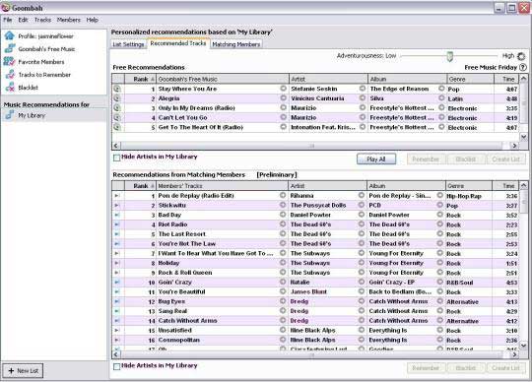Click the circle icon after The Edge of Reason
The height and width of the screenshot is (382, 532).
click(441, 89)
